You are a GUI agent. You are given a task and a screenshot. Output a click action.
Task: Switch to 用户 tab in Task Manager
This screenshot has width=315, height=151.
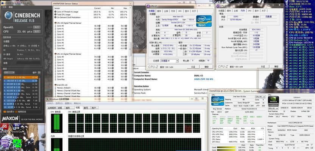click(94, 108)
